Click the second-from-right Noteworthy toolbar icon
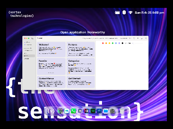The height and width of the screenshot is (129, 173). (x=142, y=38)
